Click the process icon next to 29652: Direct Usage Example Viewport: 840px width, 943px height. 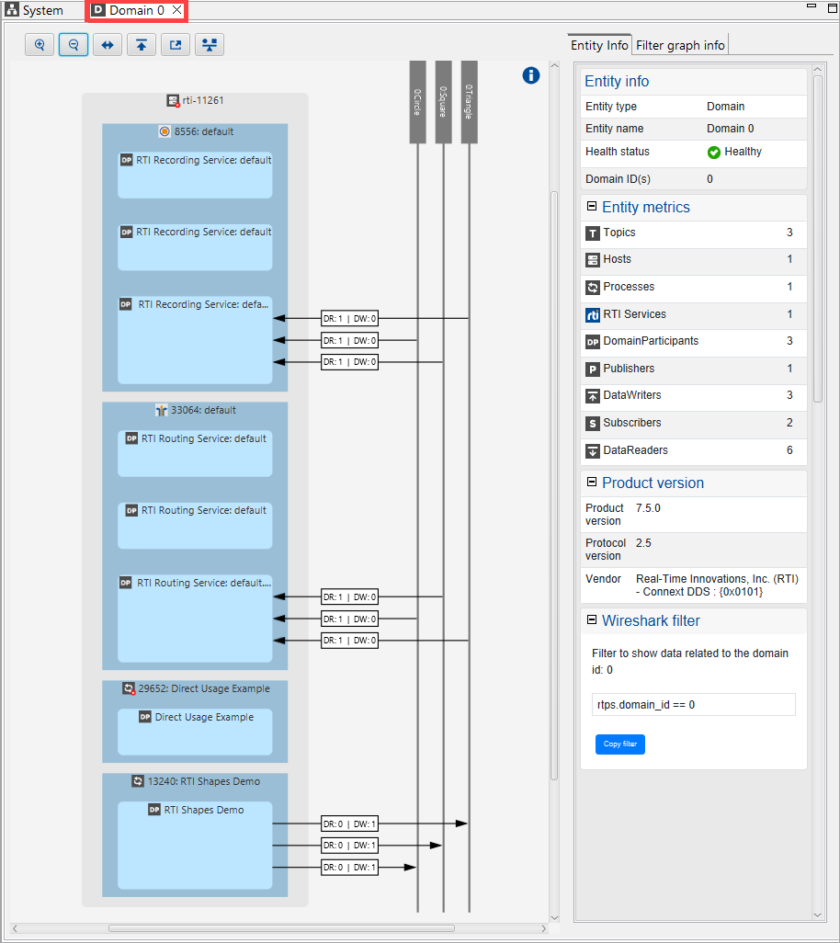click(129, 688)
